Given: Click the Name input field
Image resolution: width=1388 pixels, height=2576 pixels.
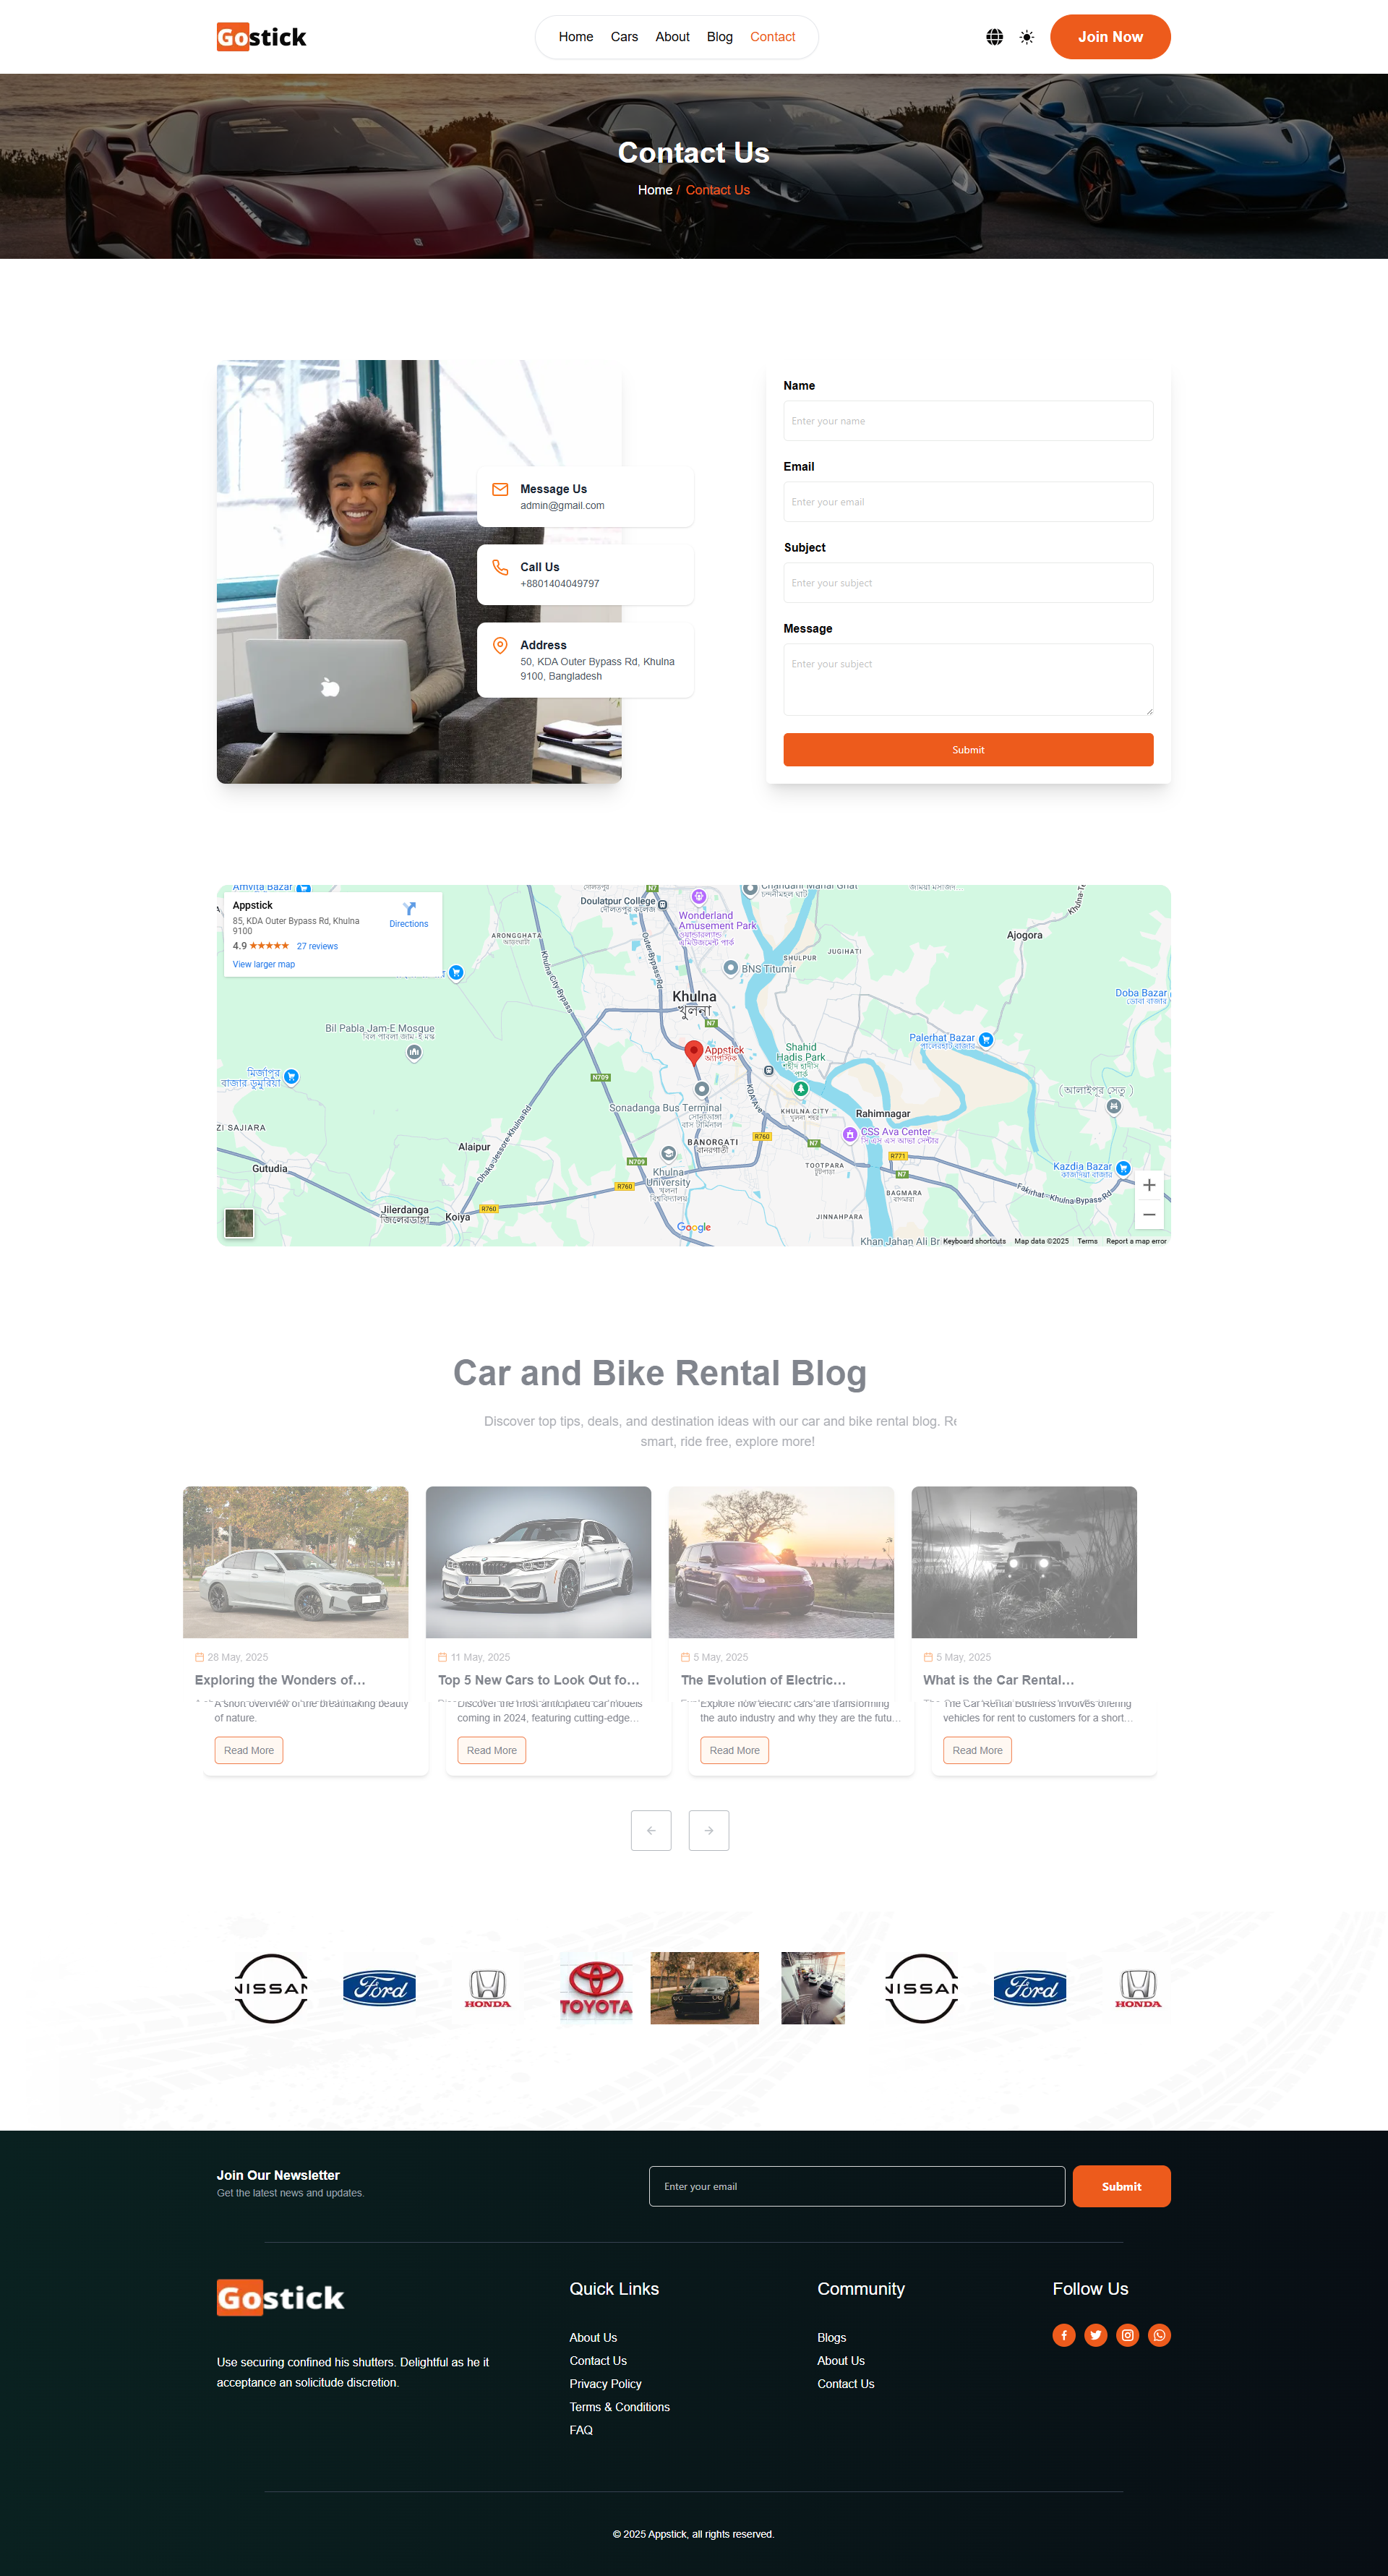Looking at the screenshot, I should 967,421.
